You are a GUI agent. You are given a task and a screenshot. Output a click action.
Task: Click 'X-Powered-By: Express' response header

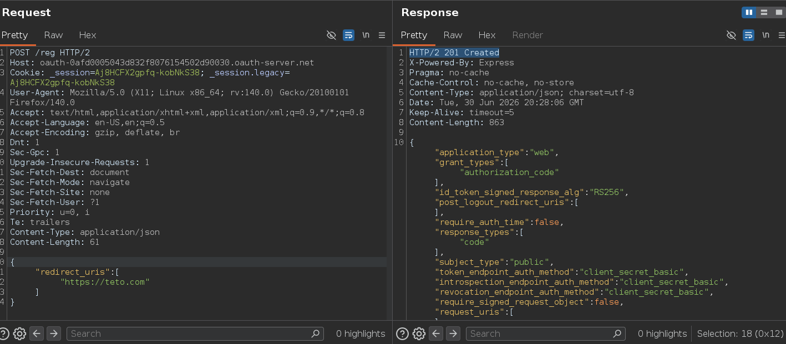(x=462, y=63)
